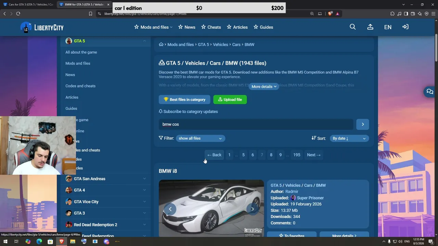
Task: Go to the Next page of results
Action: [314, 155]
